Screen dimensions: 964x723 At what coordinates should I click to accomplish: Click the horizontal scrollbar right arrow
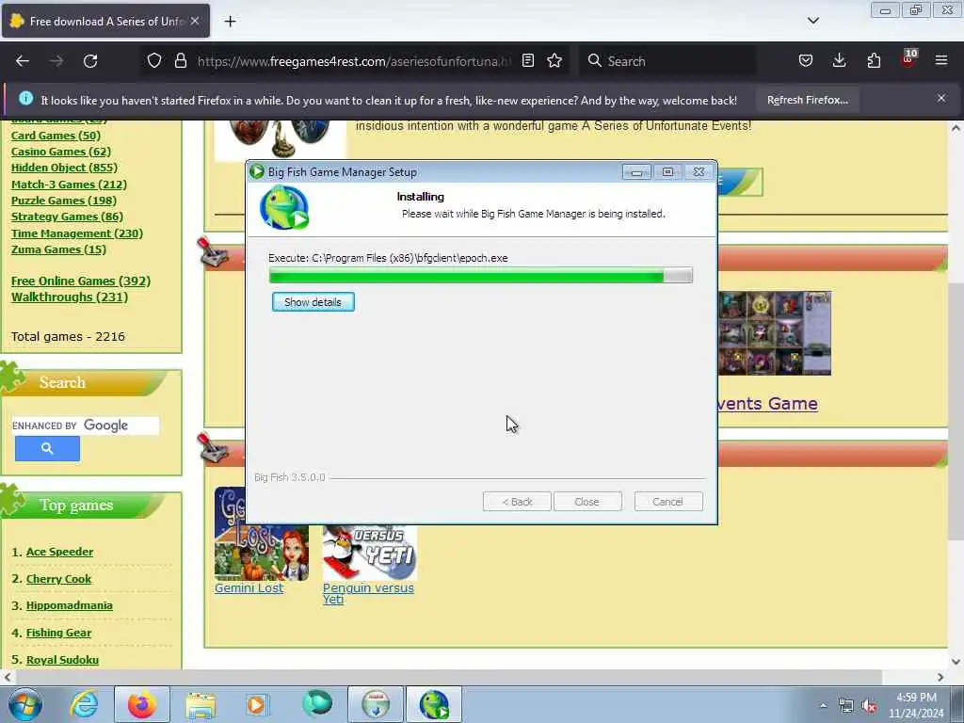(x=940, y=677)
